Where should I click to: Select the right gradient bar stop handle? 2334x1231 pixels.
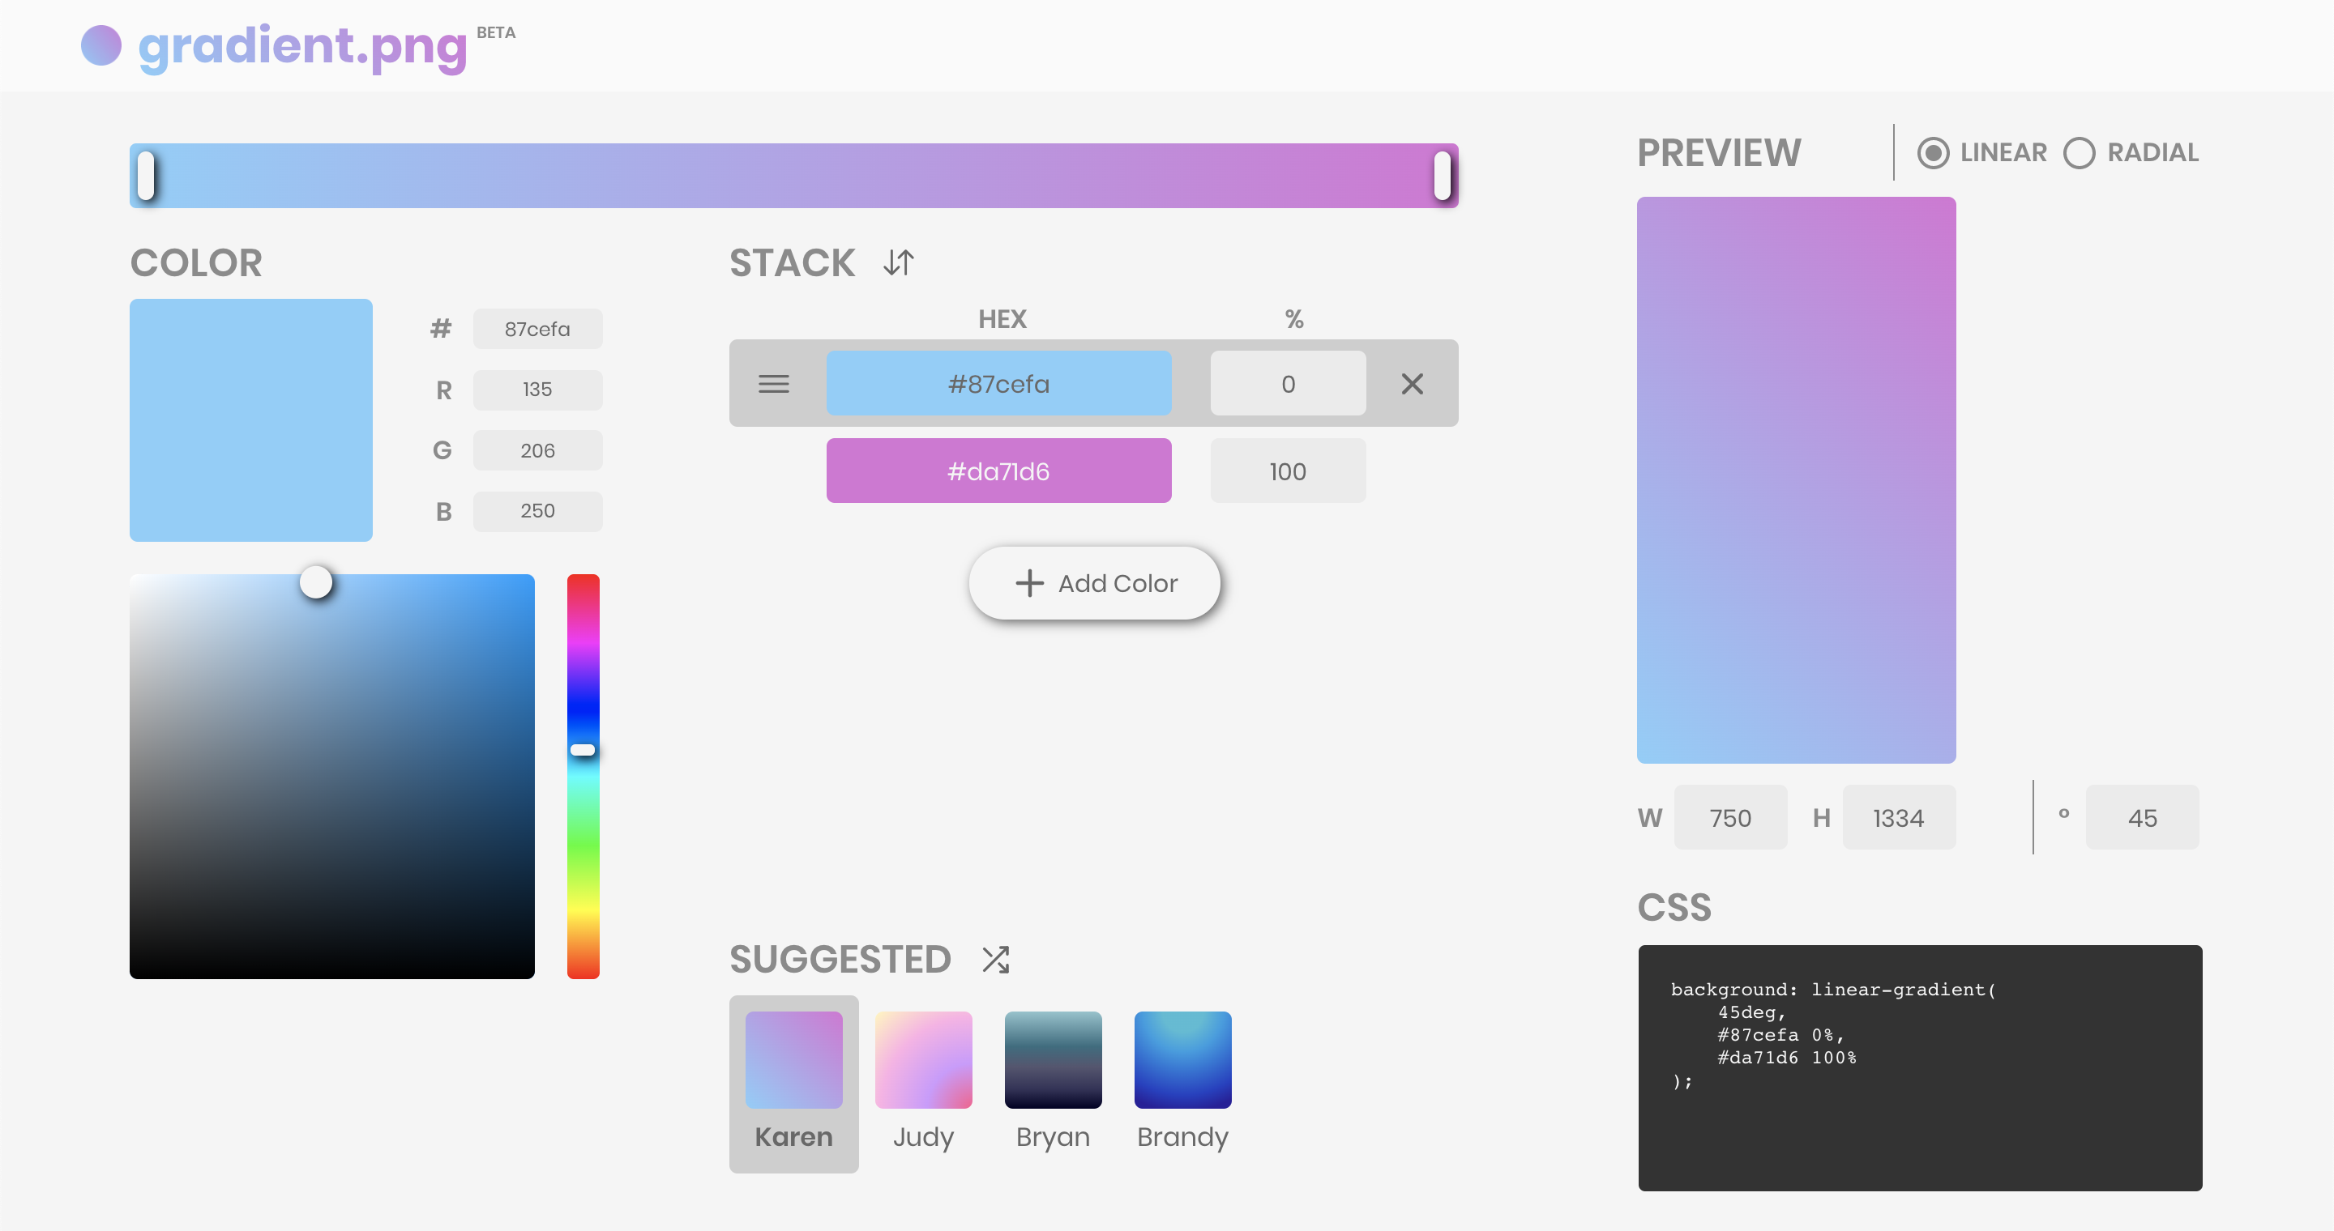pyautogui.click(x=1442, y=176)
